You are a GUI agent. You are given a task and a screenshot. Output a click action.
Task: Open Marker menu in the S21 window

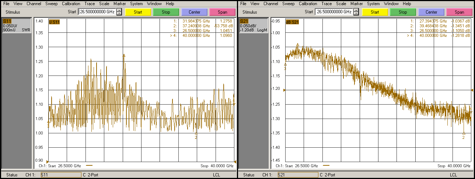click(356, 4)
